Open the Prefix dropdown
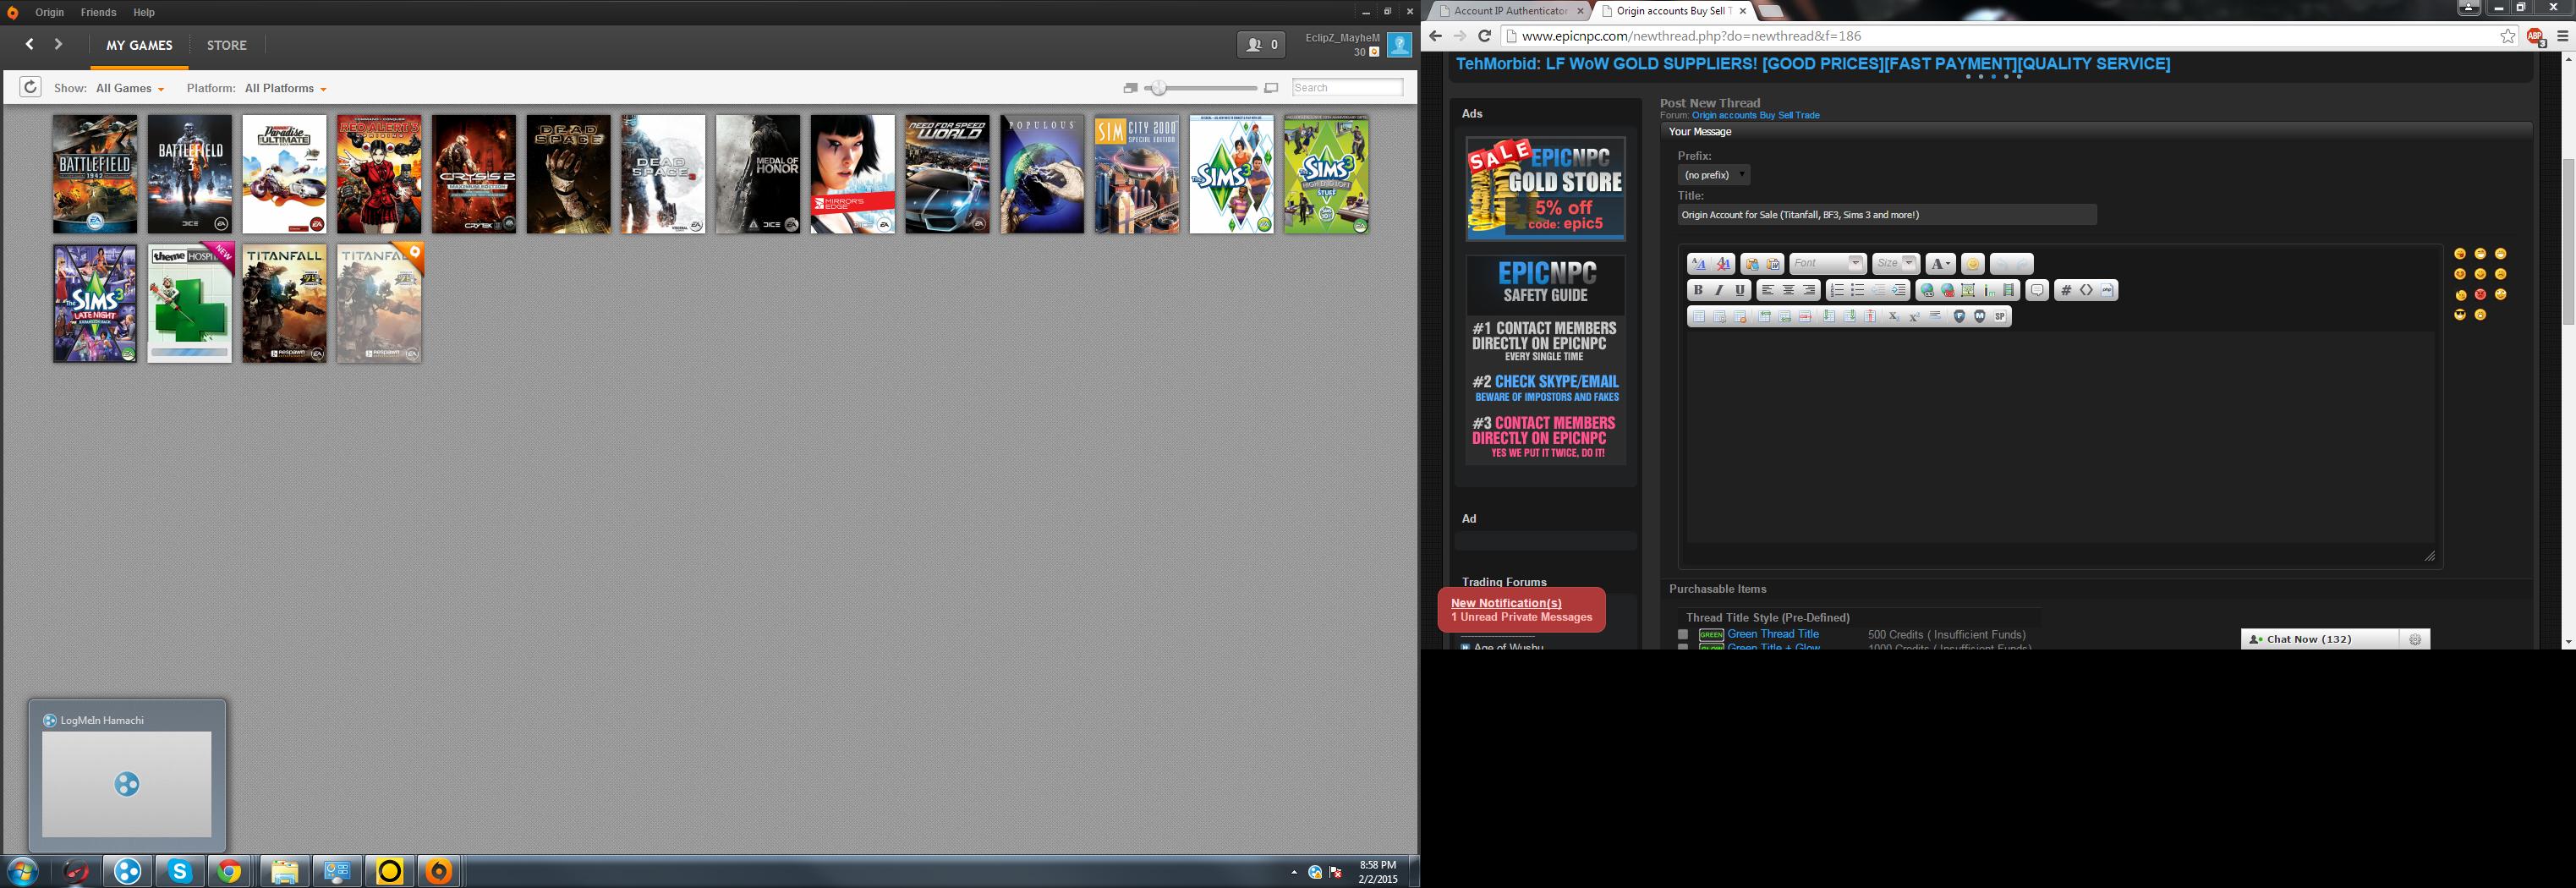The width and height of the screenshot is (2576, 888). click(1714, 175)
